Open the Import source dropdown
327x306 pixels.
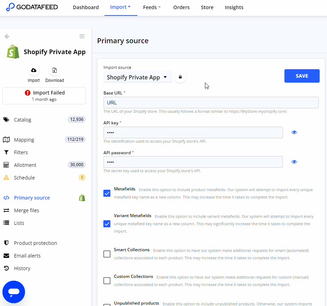(x=137, y=77)
